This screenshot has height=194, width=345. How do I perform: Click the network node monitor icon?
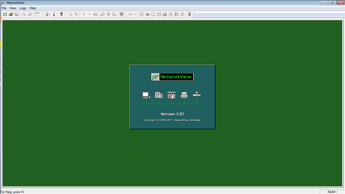point(121,14)
